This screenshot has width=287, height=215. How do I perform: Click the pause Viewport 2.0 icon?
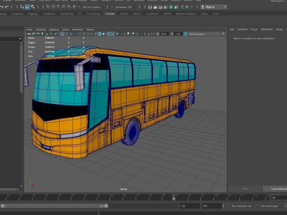click(x=187, y=7)
